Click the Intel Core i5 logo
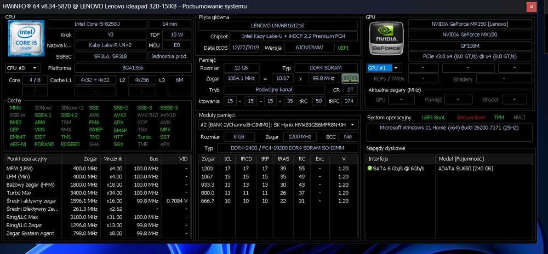 pyautogui.click(x=26, y=38)
